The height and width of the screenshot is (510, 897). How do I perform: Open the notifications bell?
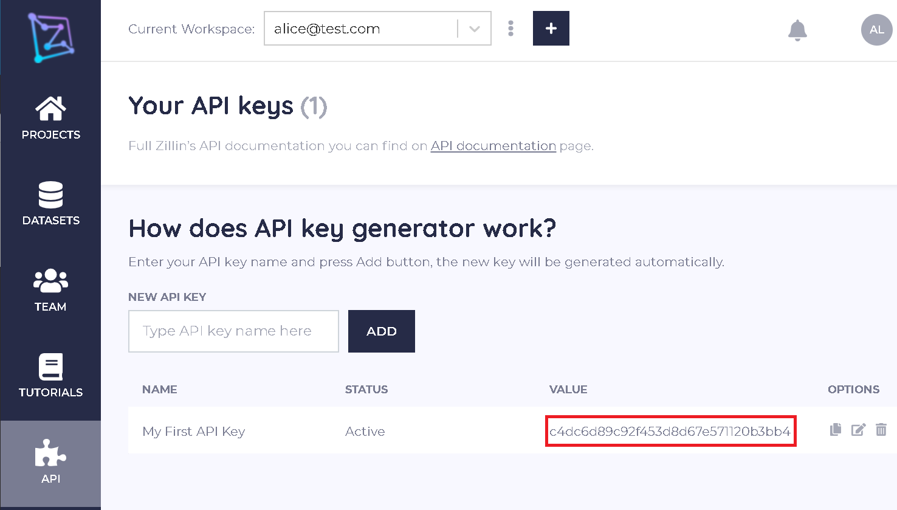(797, 30)
